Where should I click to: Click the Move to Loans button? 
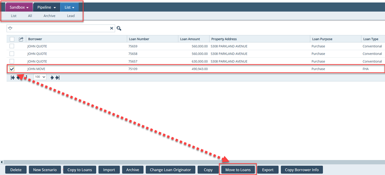(x=238, y=170)
